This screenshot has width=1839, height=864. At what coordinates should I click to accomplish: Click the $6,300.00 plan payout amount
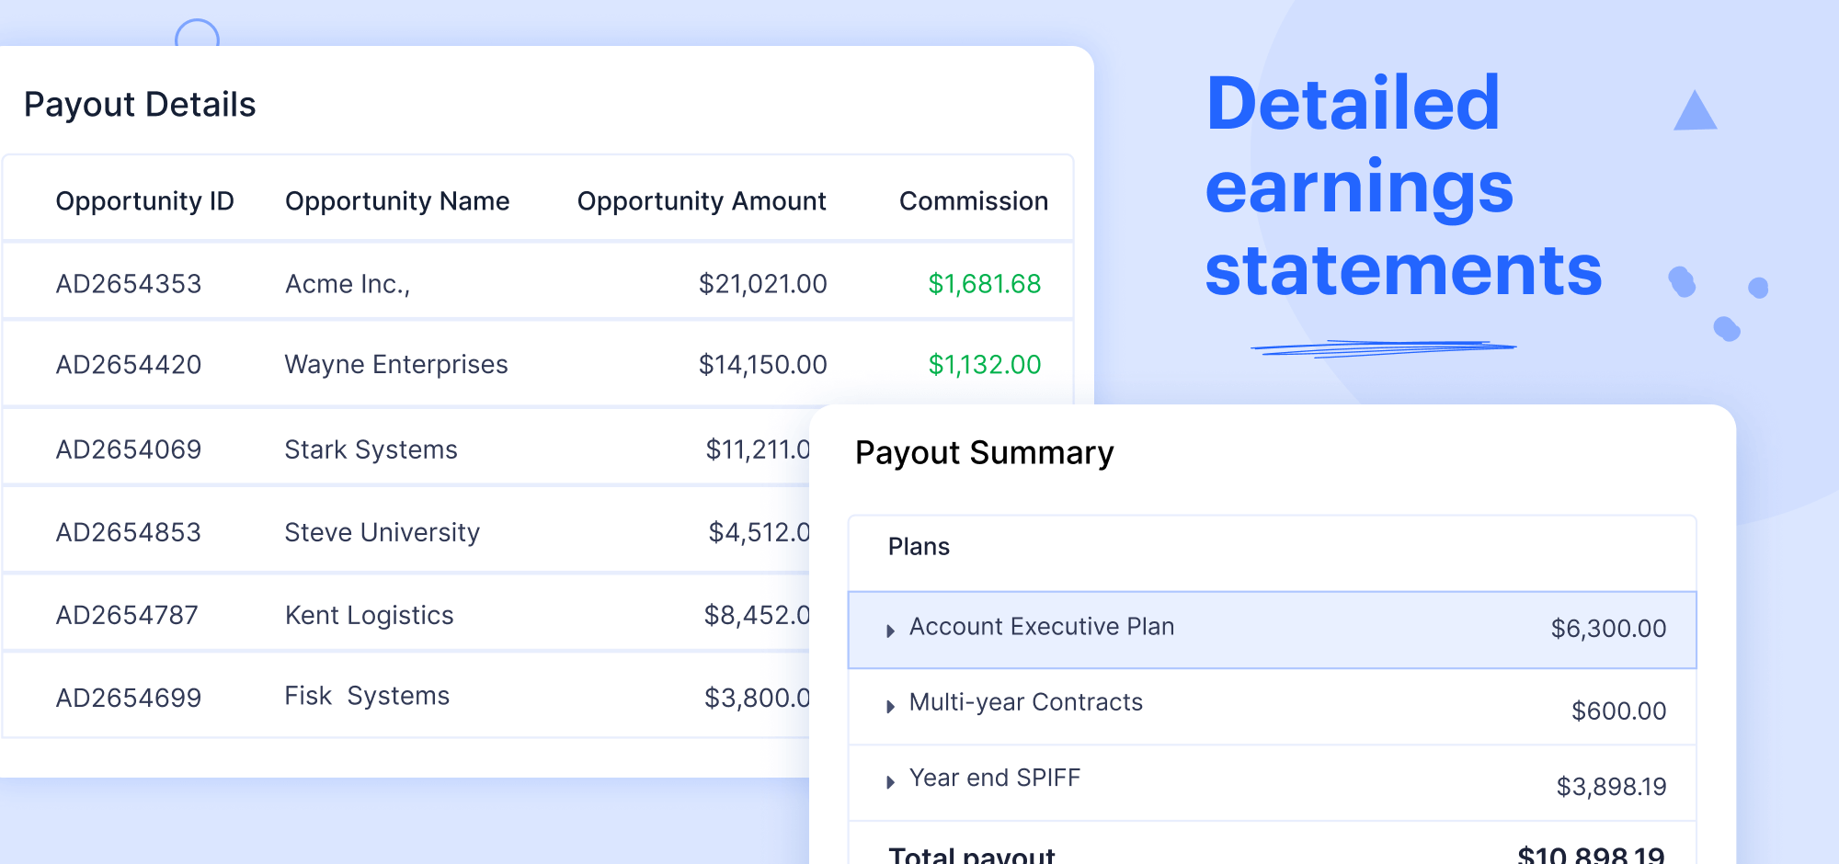(x=1608, y=629)
